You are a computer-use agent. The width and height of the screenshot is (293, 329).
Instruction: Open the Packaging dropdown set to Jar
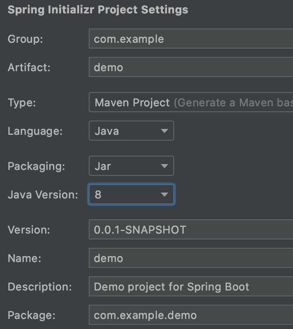pos(131,166)
